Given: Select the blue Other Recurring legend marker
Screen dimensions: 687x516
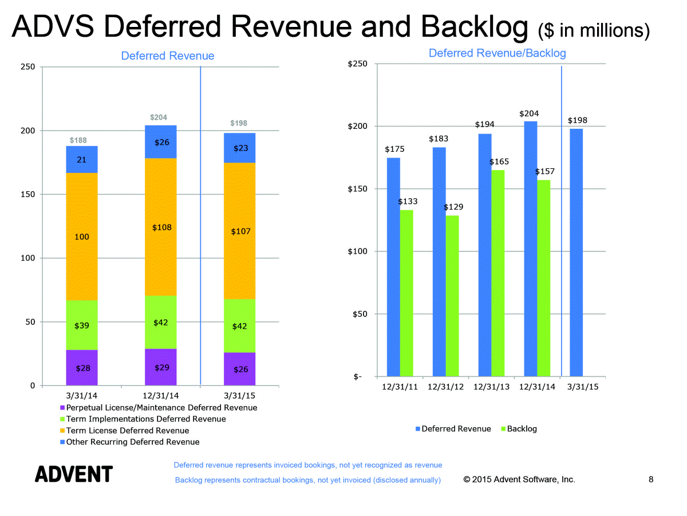Looking at the screenshot, I should 63,442.
